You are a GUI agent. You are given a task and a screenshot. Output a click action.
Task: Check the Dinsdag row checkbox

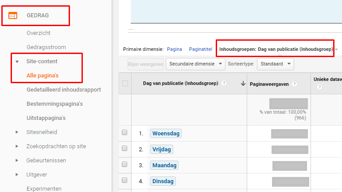pos(124,180)
